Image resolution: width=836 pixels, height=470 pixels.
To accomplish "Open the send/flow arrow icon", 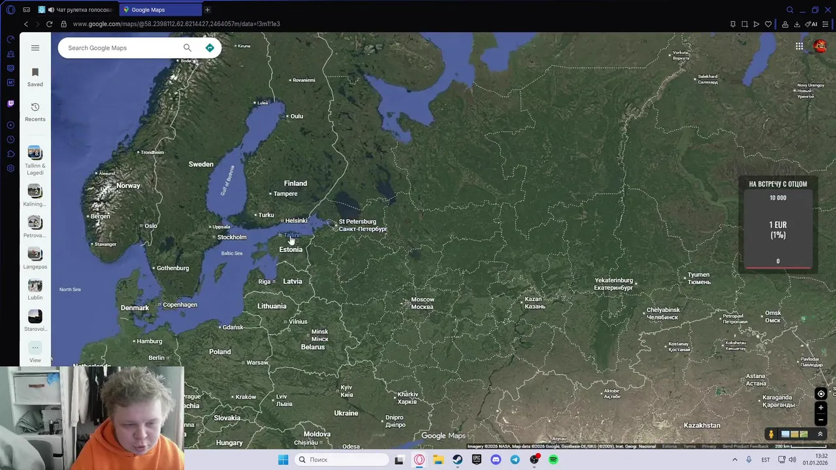I will point(756,24).
